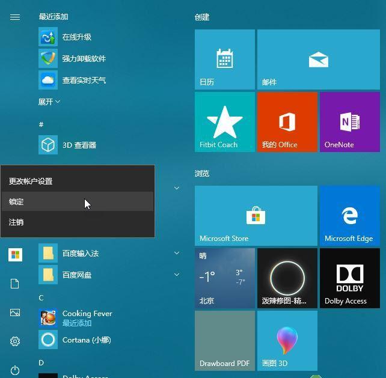The image size is (386, 378).
Task: Click the # letter group header
Action: 41,124
